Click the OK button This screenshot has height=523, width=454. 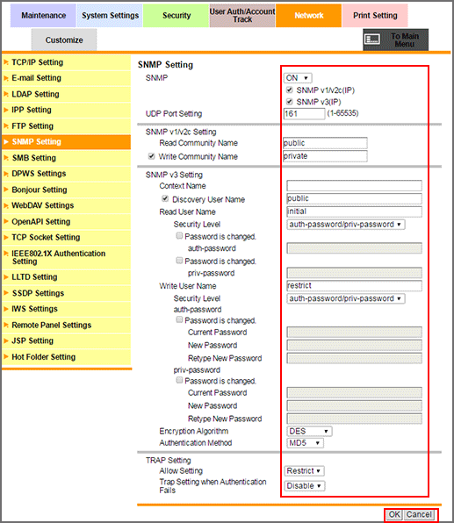[394, 514]
